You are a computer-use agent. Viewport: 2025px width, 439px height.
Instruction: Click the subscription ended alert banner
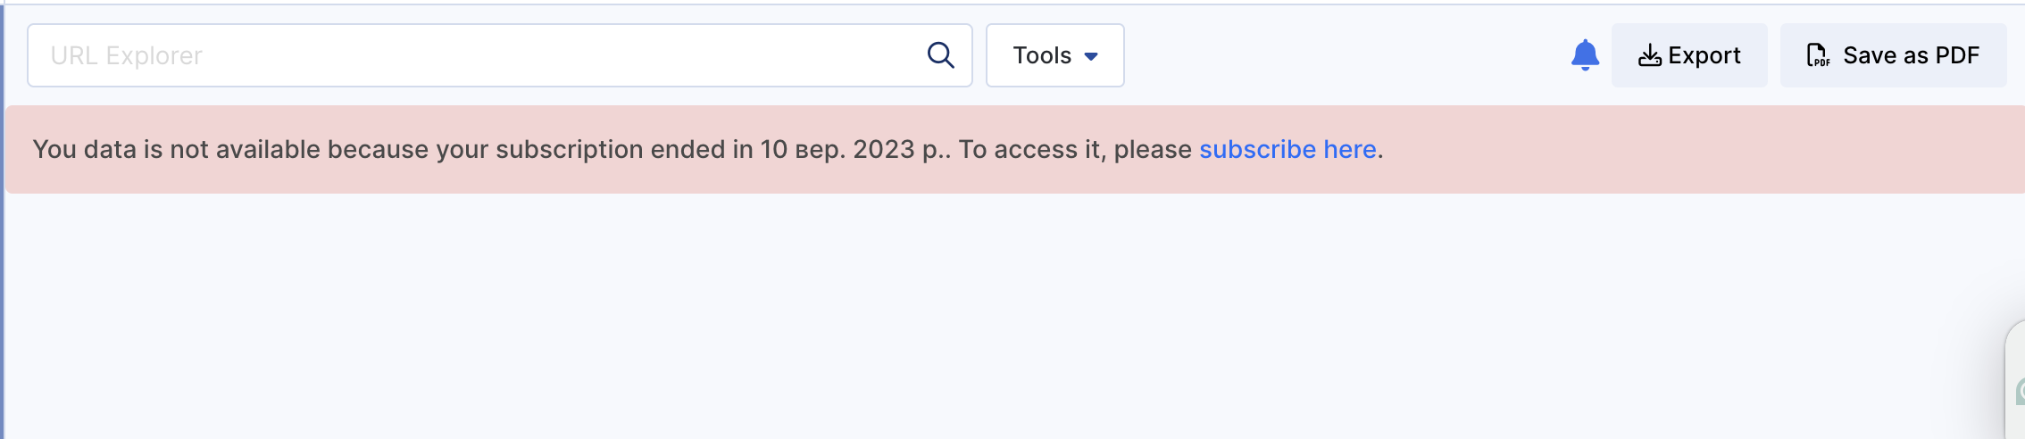click(1015, 149)
